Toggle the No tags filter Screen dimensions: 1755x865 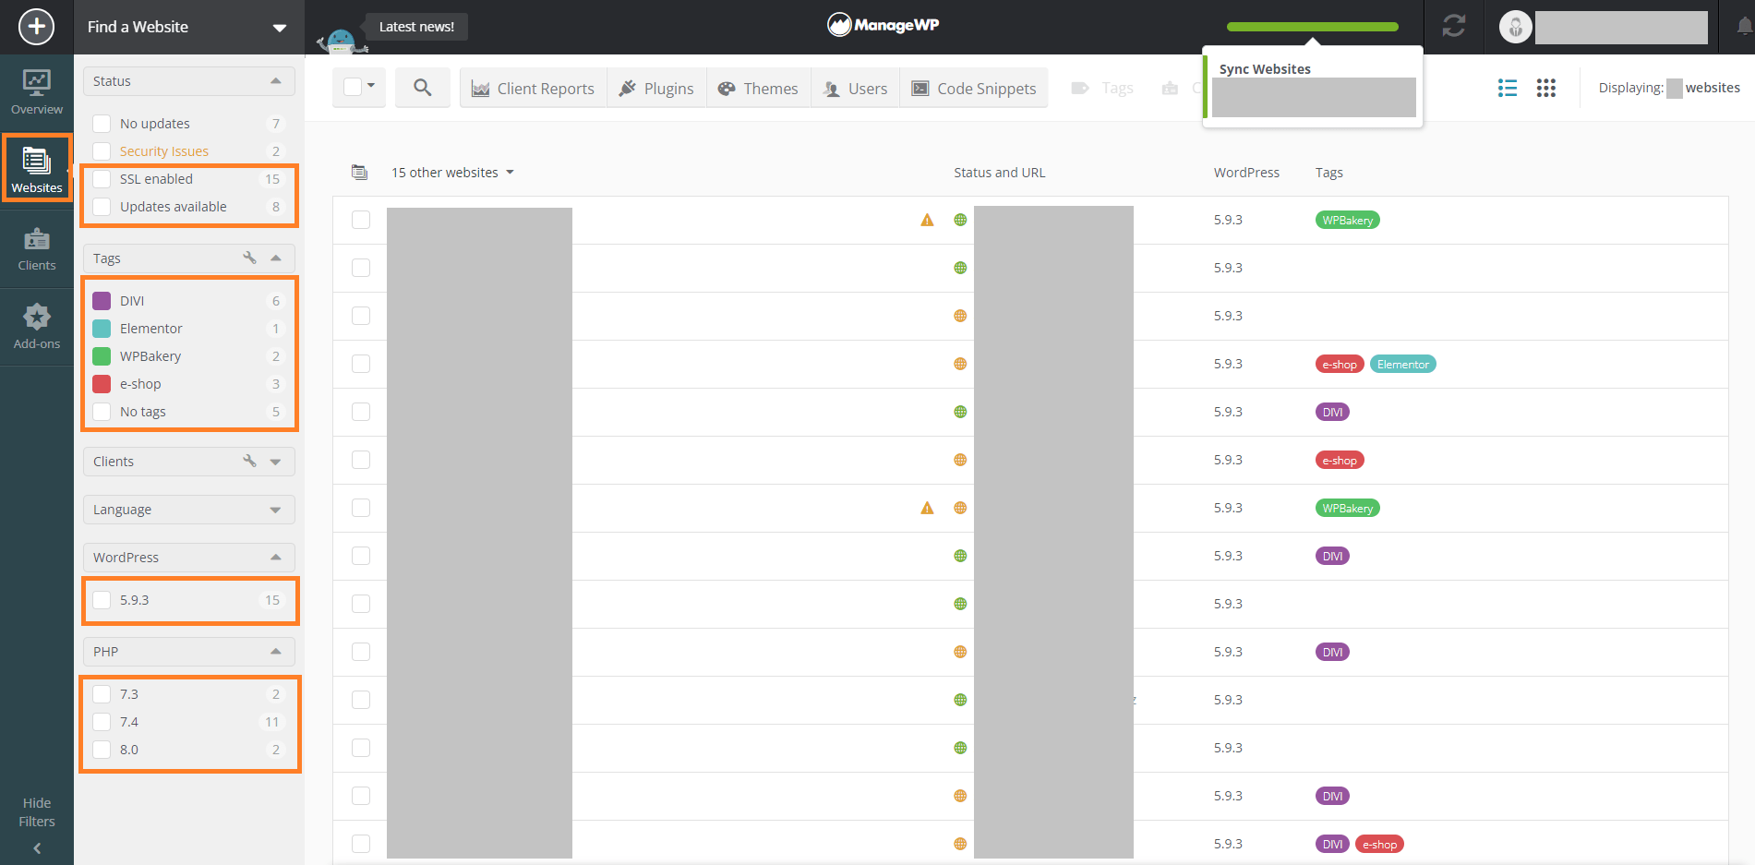(102, 412)
